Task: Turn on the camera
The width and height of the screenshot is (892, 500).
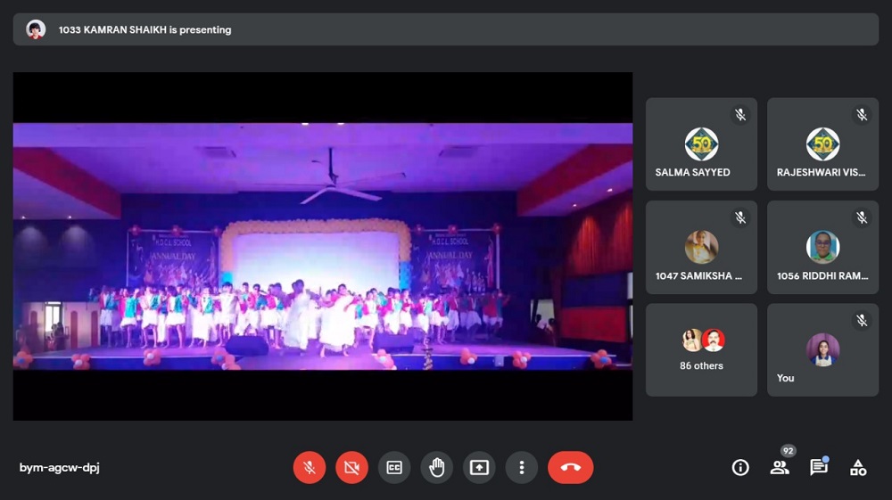Action: coord(351,467)
